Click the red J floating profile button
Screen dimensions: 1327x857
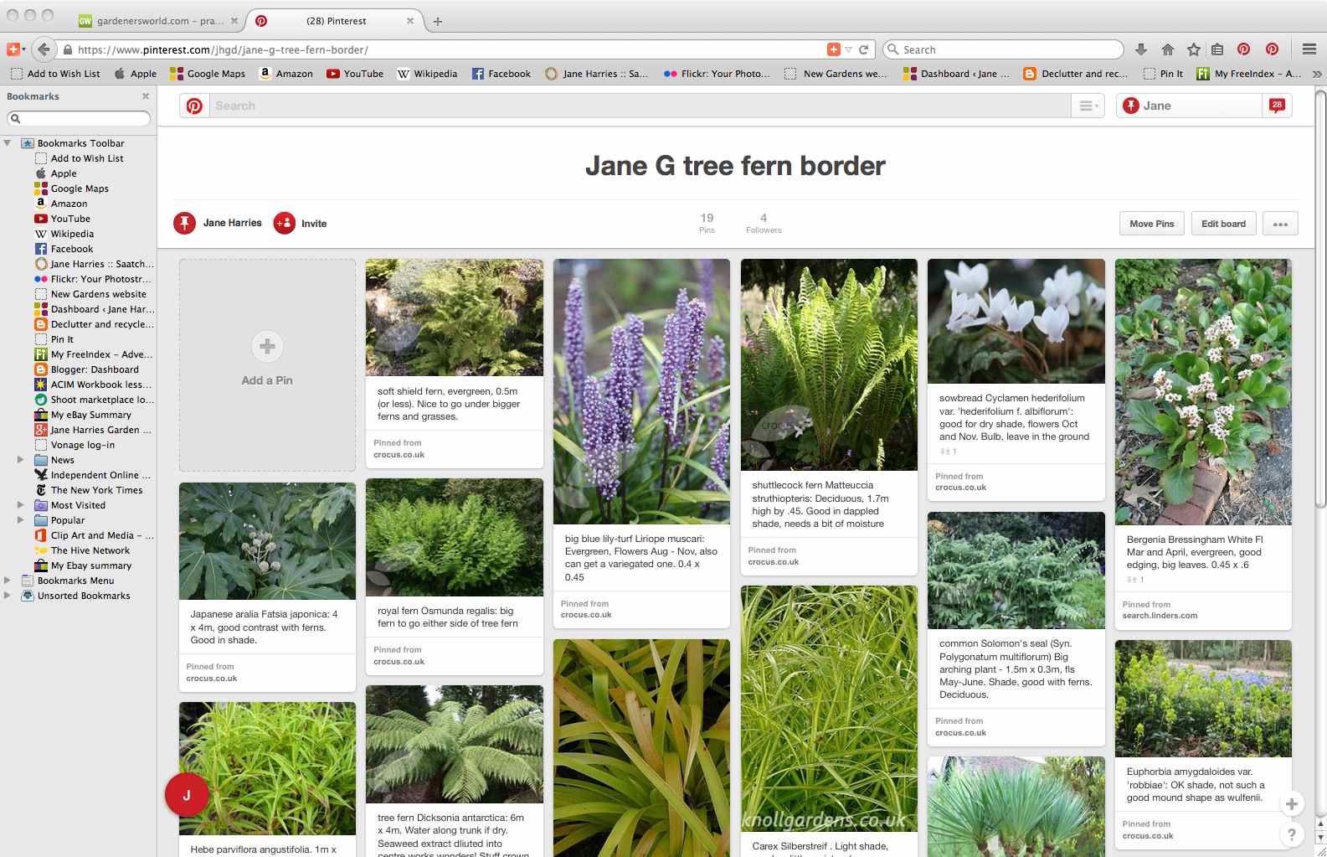pos(187,795)
